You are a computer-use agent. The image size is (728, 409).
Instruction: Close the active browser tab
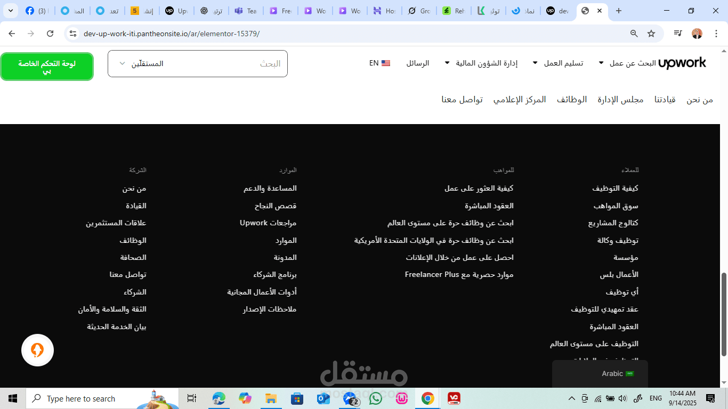[x=600, y=11]
